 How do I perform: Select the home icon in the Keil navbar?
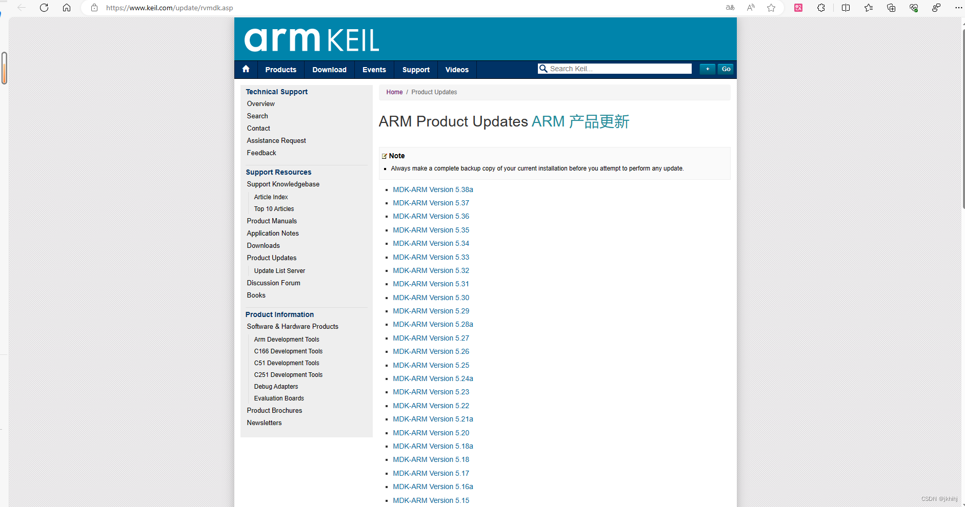click(x=246, y=69)
